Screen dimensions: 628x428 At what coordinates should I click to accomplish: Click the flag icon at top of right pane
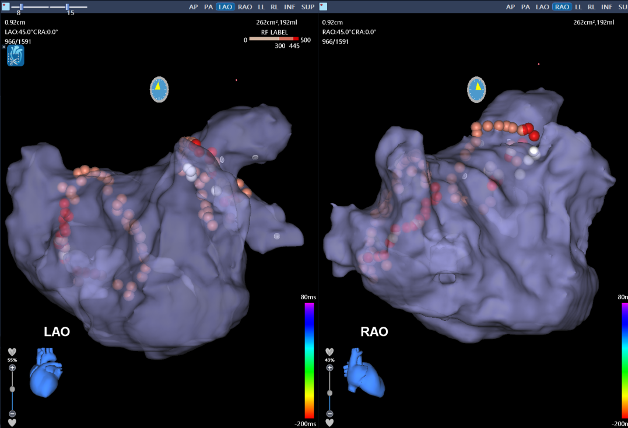[323, 6]
